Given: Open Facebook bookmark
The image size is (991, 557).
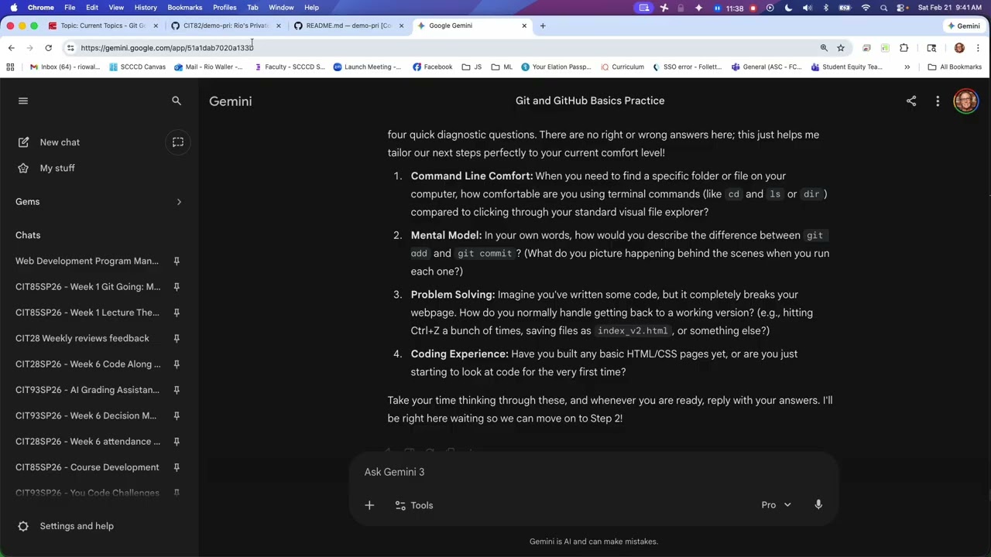Looking at the screenshot, I should tap(432, 67).
